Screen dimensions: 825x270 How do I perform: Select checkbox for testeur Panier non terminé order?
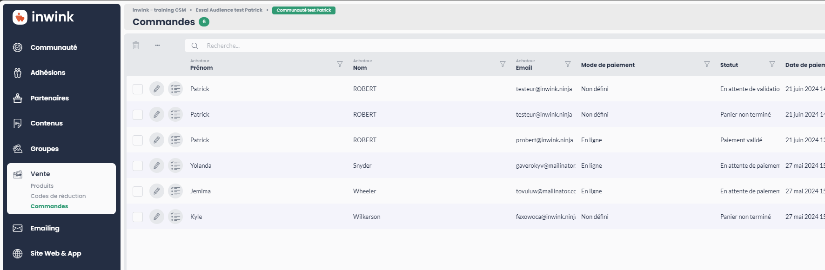[138, 114]
